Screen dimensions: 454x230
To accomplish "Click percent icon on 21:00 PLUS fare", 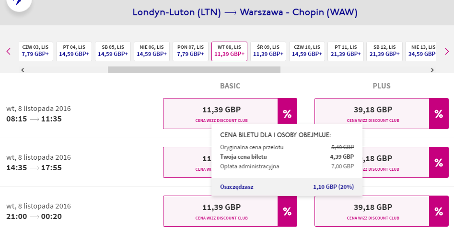I will click(439, 211).
